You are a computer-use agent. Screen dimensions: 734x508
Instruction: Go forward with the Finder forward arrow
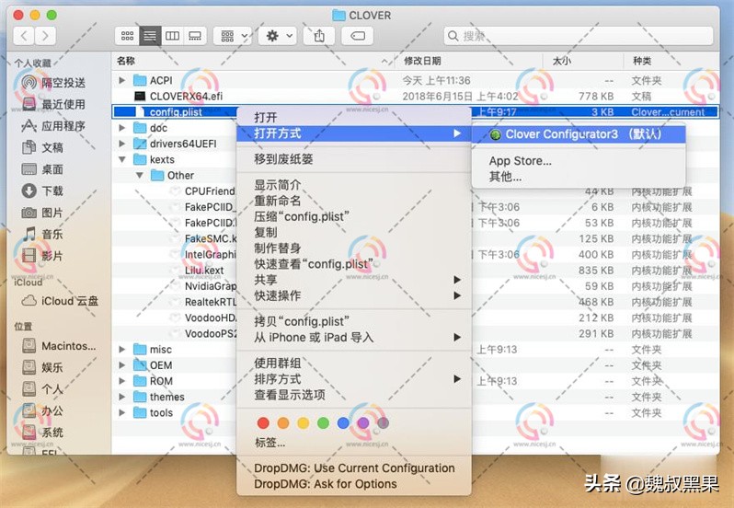[45, 36]
